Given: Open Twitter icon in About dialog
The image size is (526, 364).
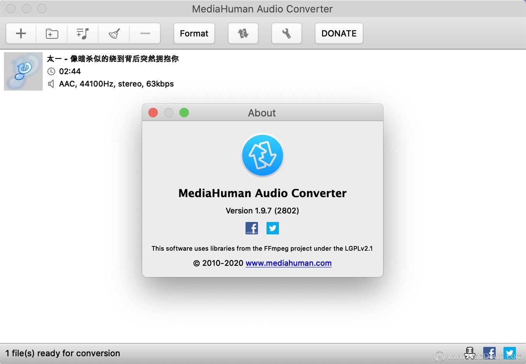Looking at the screenshot, I should (x=273, y=228).
